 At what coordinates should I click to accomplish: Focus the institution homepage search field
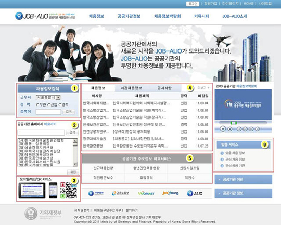pos(41,133)
